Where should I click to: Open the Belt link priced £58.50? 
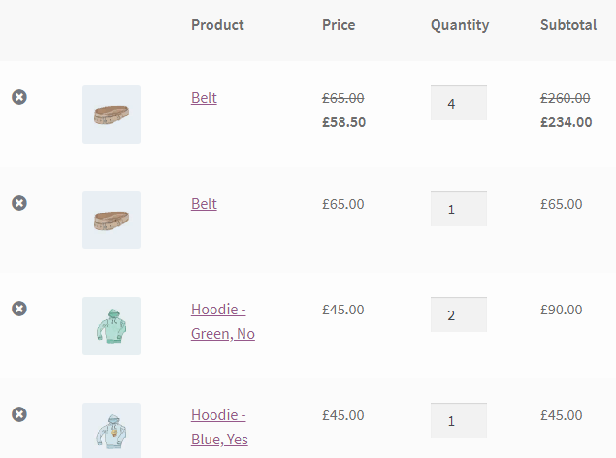(x=204, y=97)
